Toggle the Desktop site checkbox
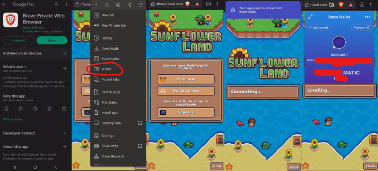This screenshot has height=171, width=378. coord(140,123)
